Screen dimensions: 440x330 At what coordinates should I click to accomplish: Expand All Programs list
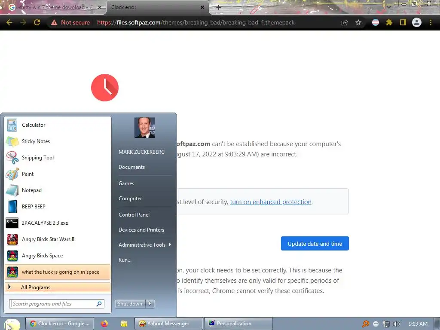(x=58, y=287)
